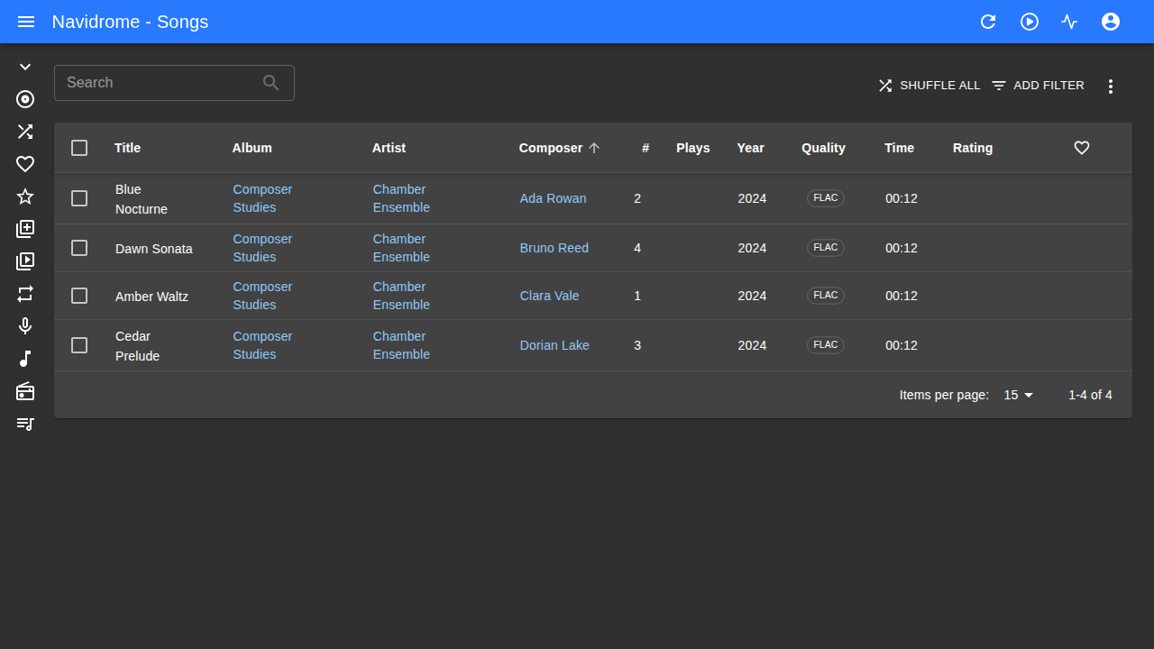Open the now-playing circle play icon
Screen dimensions: 1154x649
(1030, 22)
